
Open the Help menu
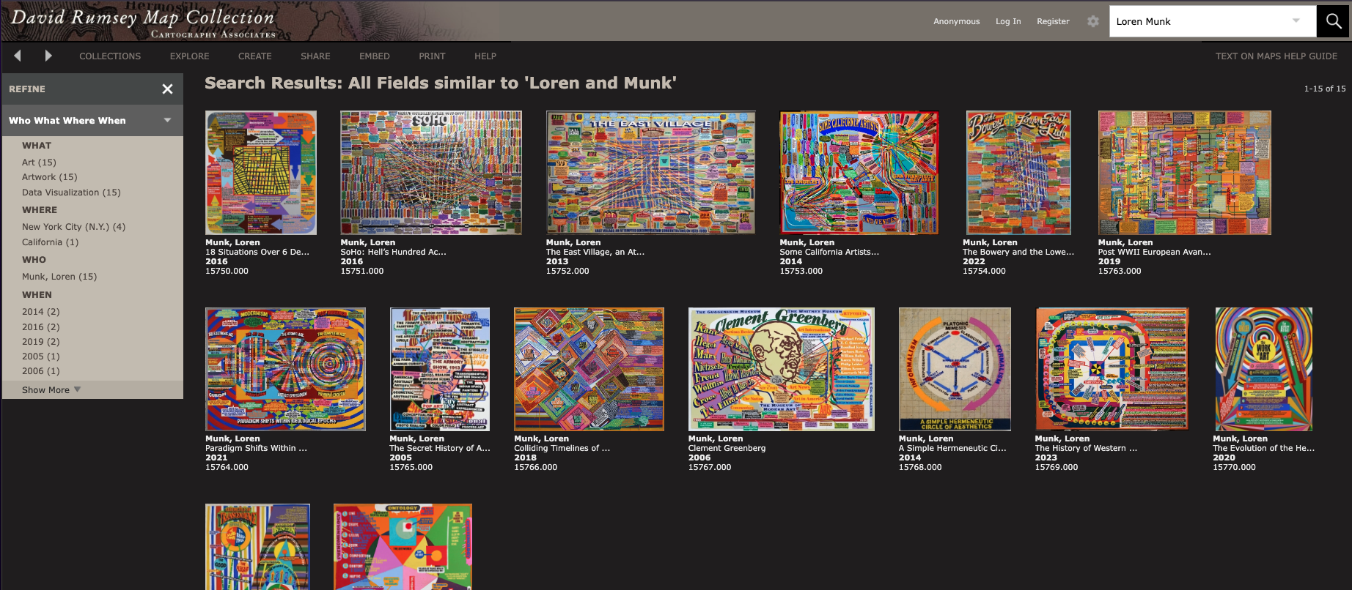point(485,56)
